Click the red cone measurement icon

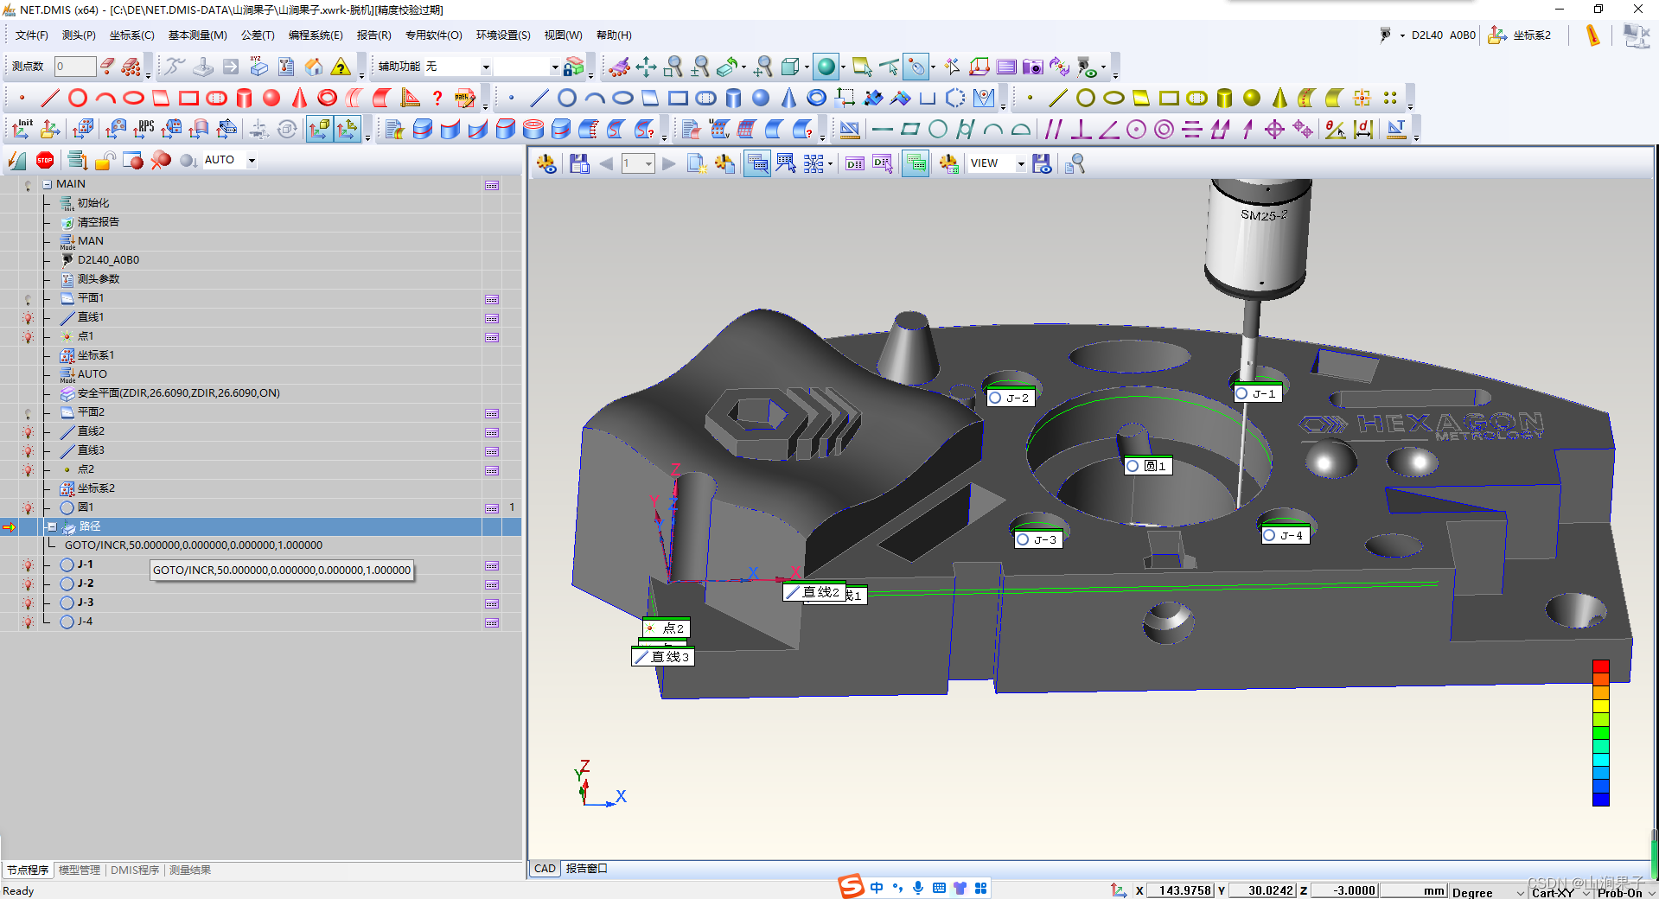tap(299, 98)
